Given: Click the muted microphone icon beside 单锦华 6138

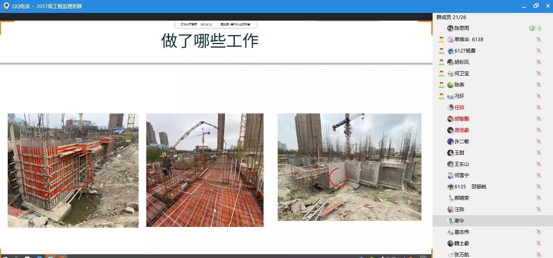Looking at the screenshot, I should click(538, 40).
